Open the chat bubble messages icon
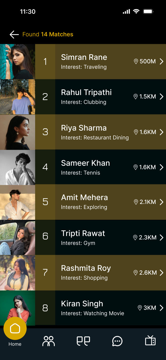The image size is (166, 360). [117, 341]
